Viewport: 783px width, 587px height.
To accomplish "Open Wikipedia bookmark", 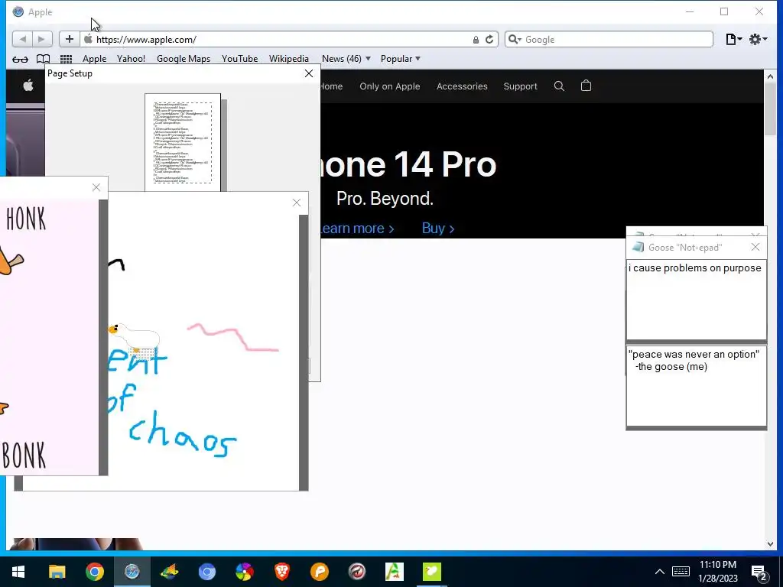I will pos(288,58).
